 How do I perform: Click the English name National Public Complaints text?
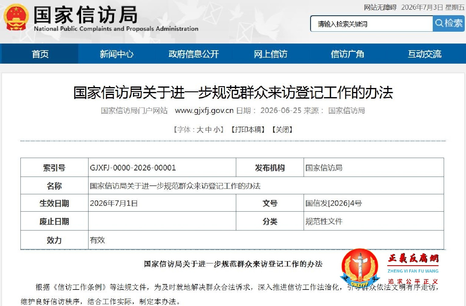(x=116, y=29)
